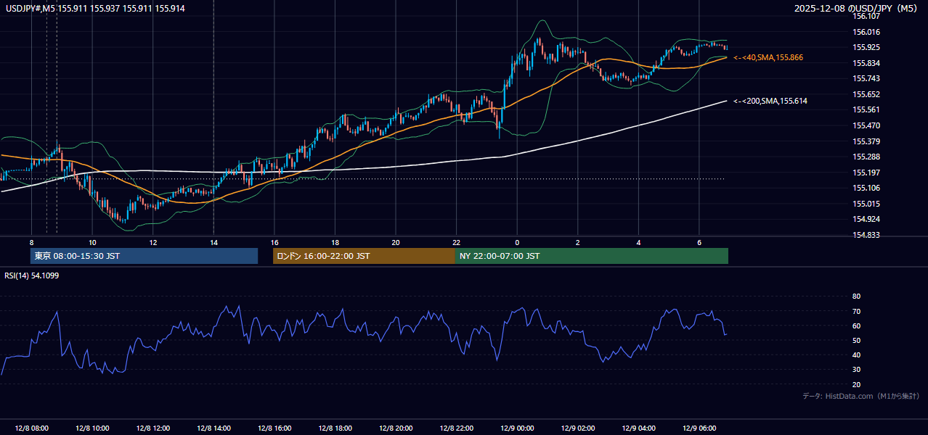Click RSI scale value 70

click(857, 312)
